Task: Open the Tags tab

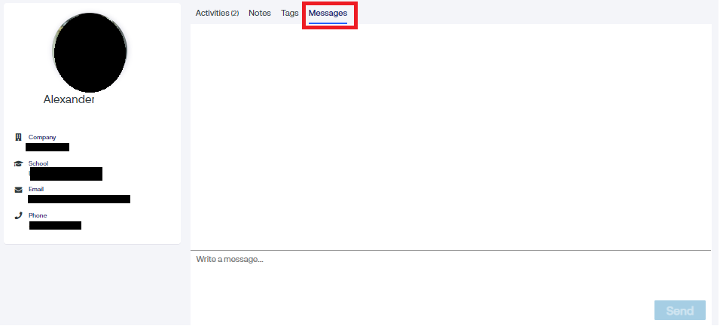Action: coord(289,14)
